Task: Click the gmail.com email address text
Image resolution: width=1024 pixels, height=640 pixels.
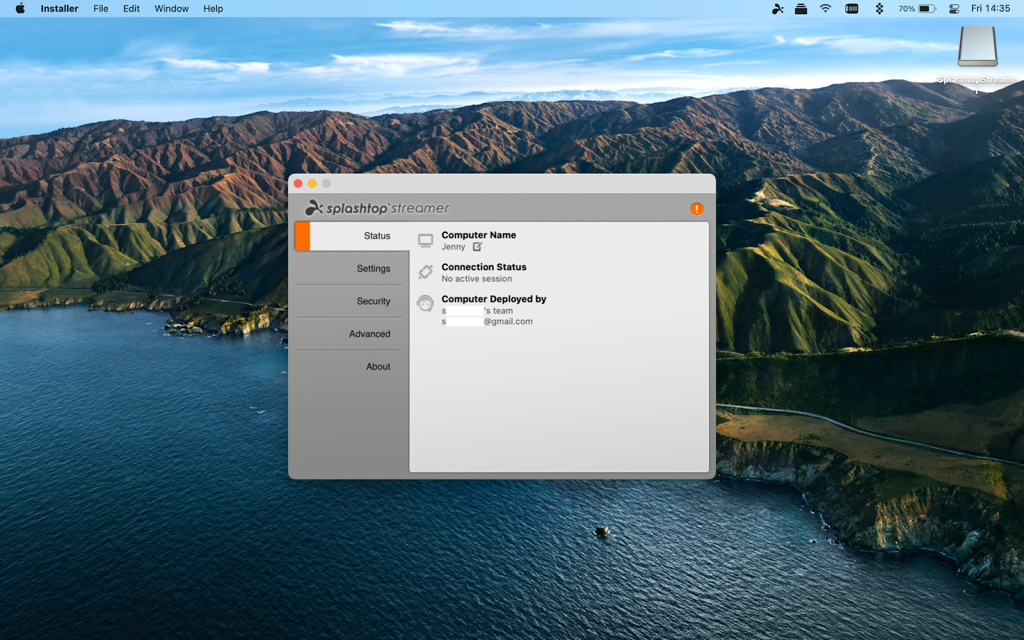Action: pos(487,322)
